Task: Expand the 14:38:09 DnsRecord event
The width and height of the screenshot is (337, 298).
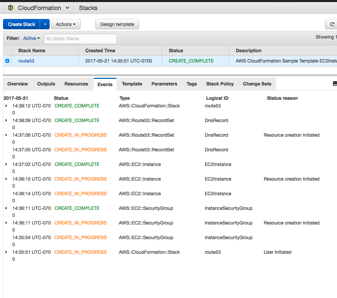Action: point(6,120)
